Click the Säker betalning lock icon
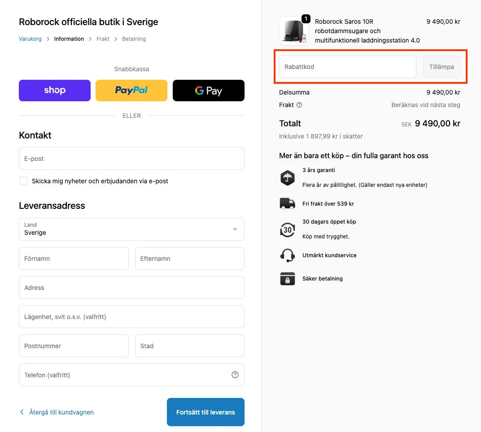Screen dimensions: 481x432 [288, 278]
